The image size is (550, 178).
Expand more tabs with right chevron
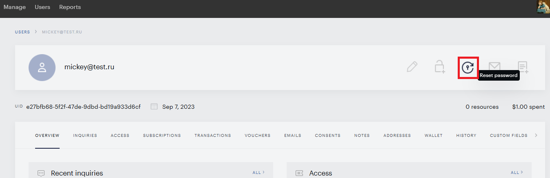click(536, 135)
